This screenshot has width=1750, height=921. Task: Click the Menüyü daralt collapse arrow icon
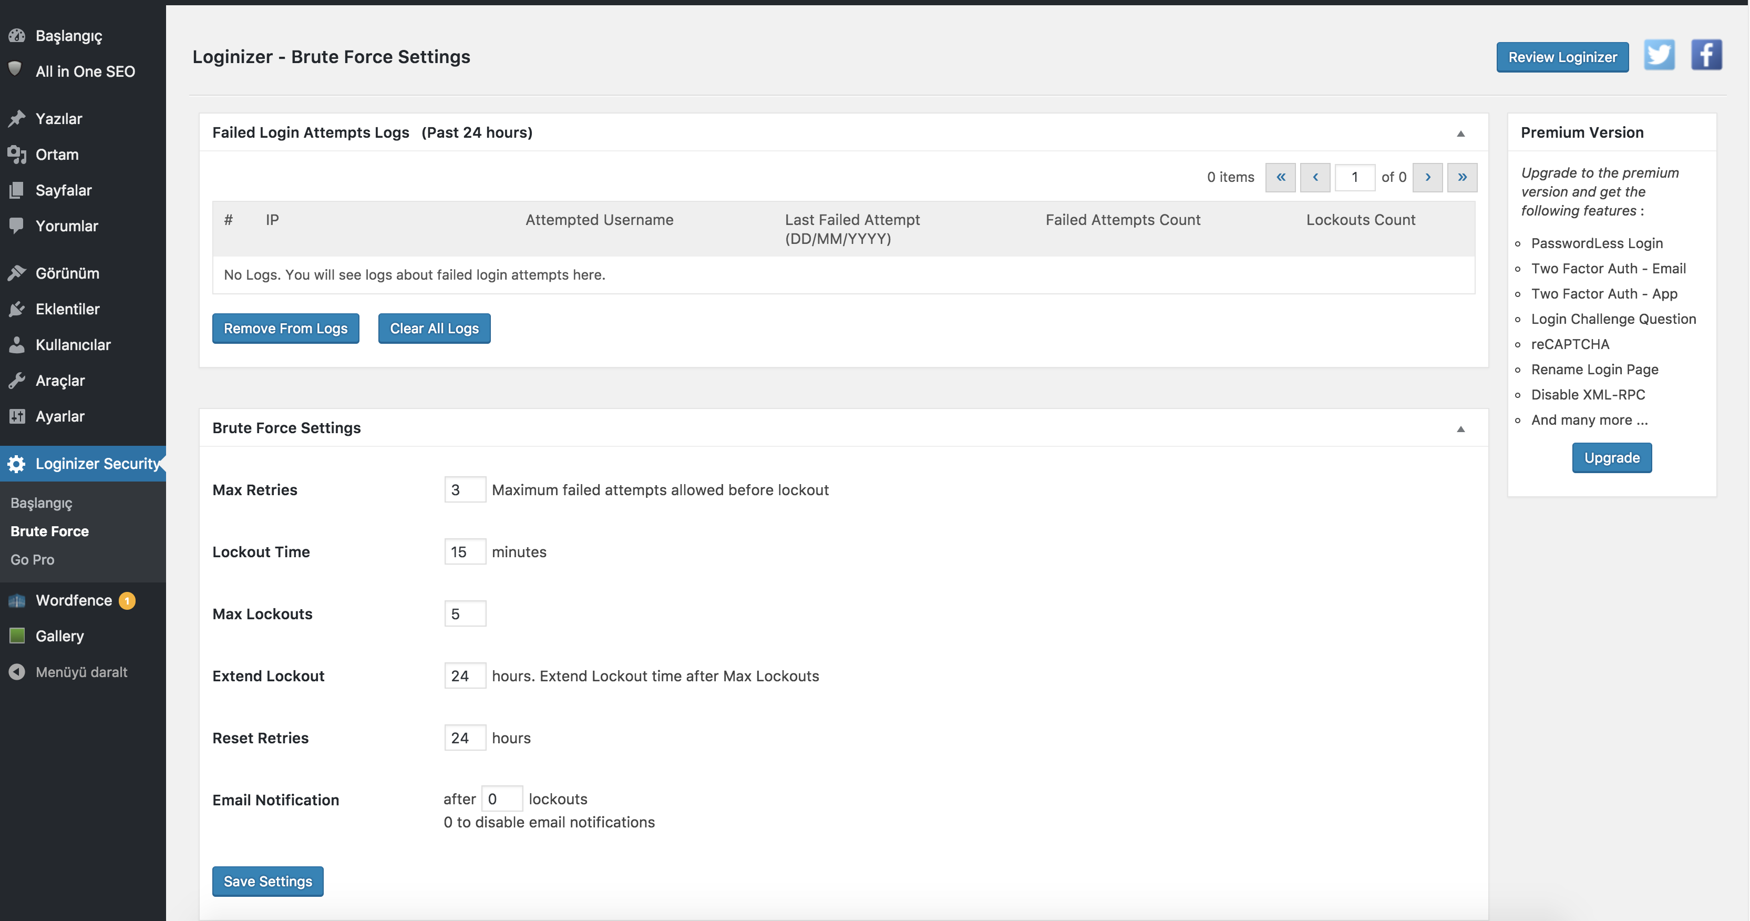pyautogui.click(x=17, y=671)
